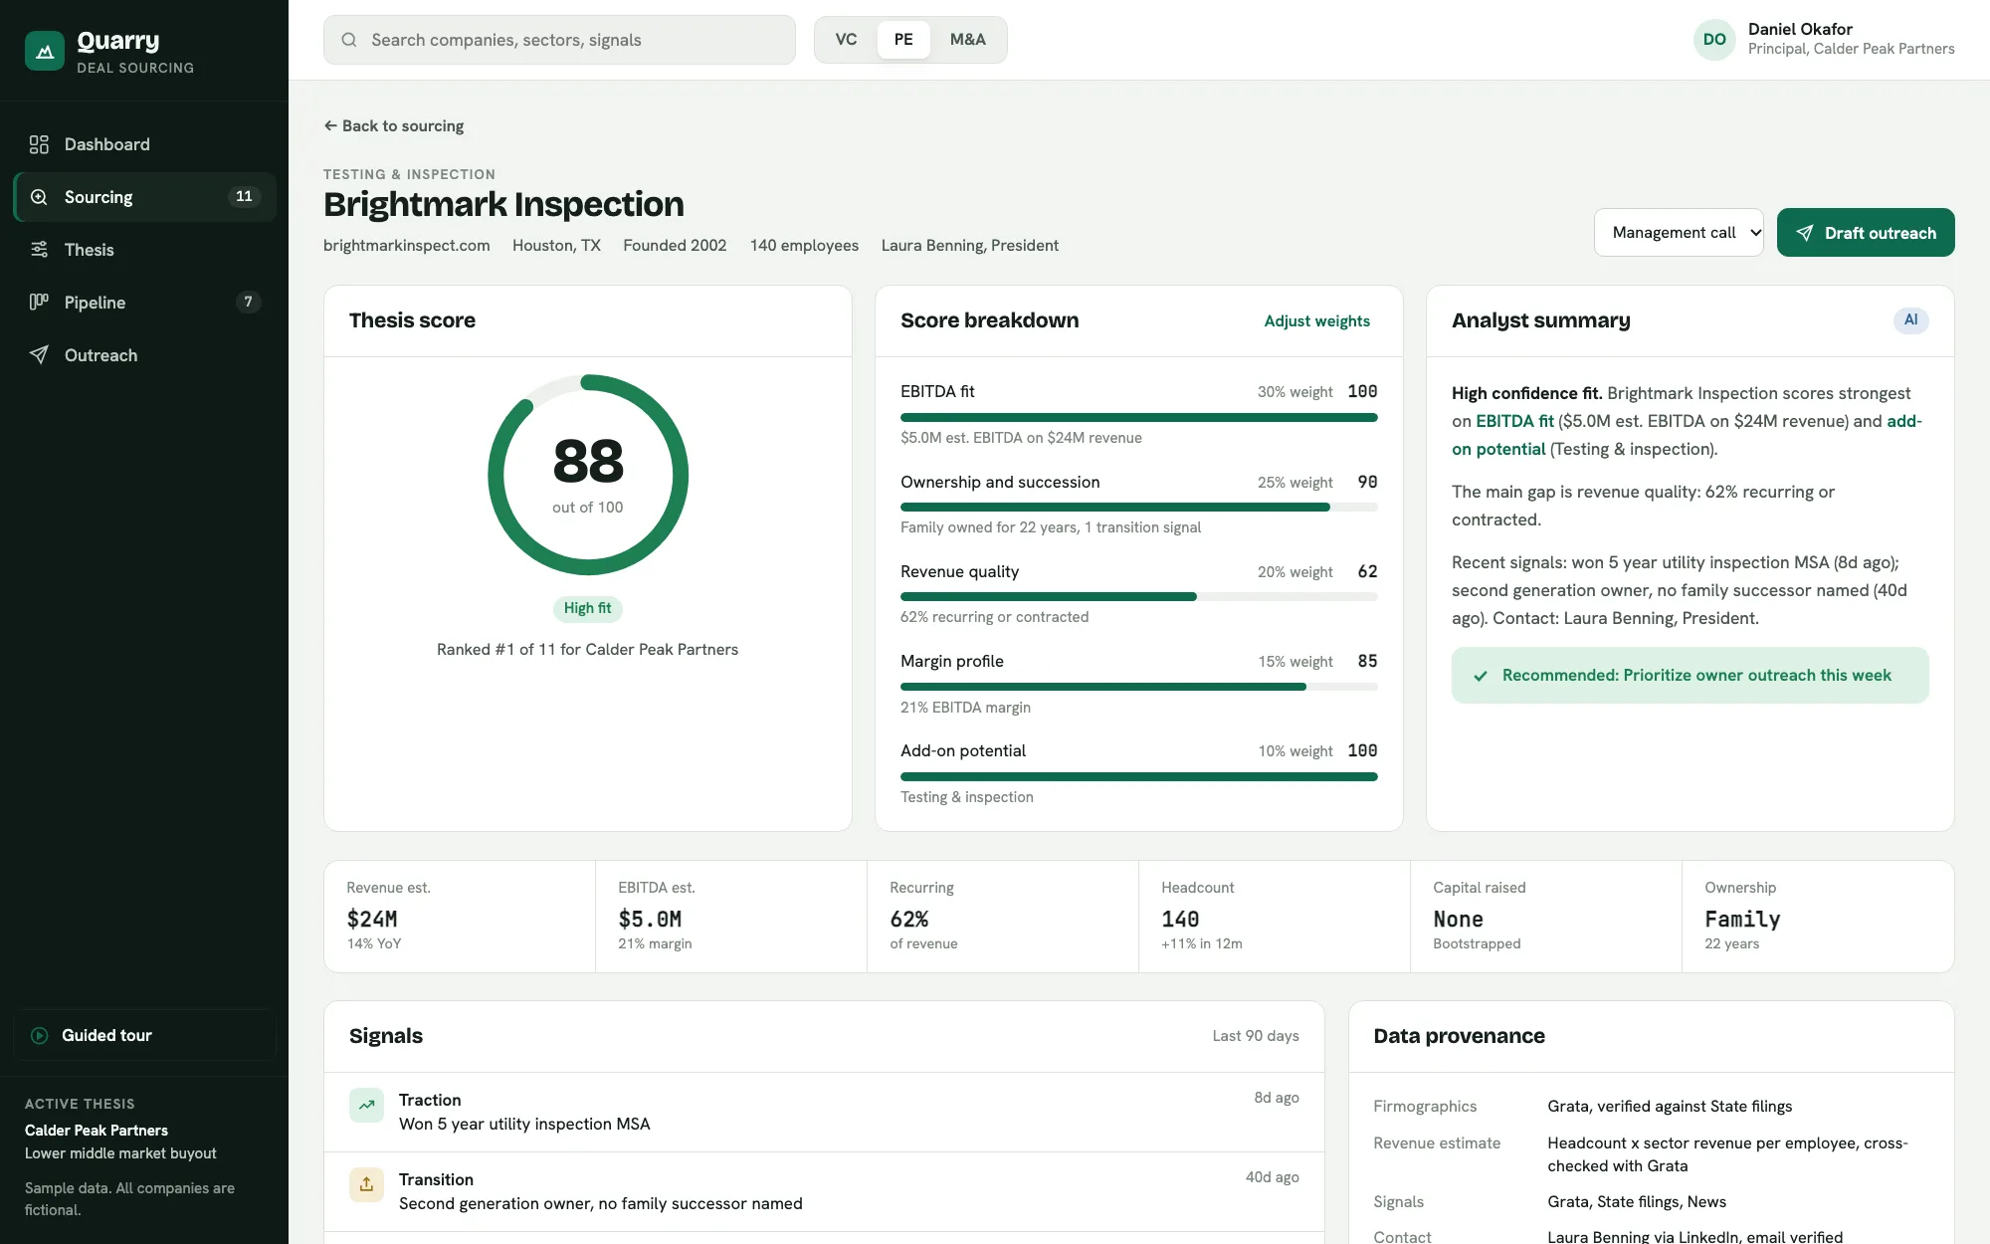1990x1244 pixels.
Task: Click the Ownership and succession progress bar
Action: point(1138,508)
